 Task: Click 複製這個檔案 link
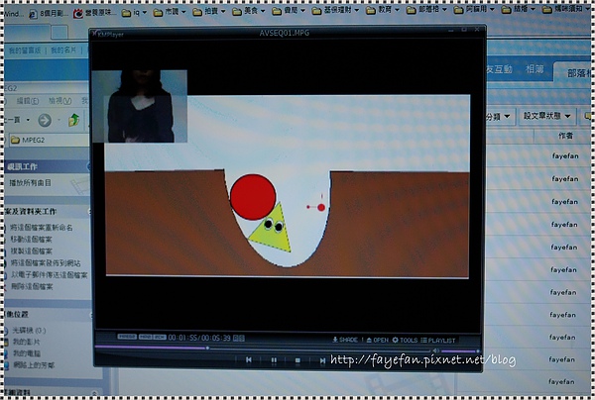(x=32, y=250)
